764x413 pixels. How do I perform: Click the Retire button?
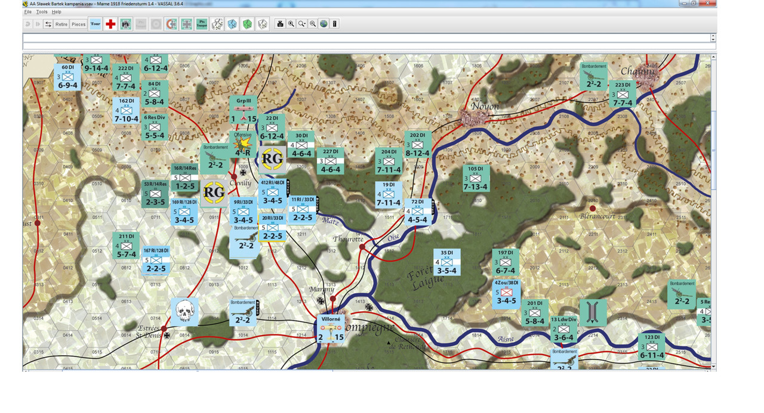[x=61, y=24]
